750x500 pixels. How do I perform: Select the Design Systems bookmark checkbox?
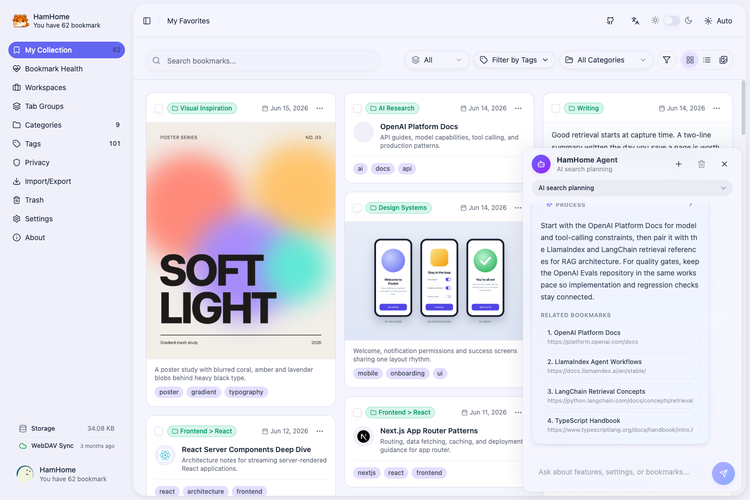pos(357,208)
